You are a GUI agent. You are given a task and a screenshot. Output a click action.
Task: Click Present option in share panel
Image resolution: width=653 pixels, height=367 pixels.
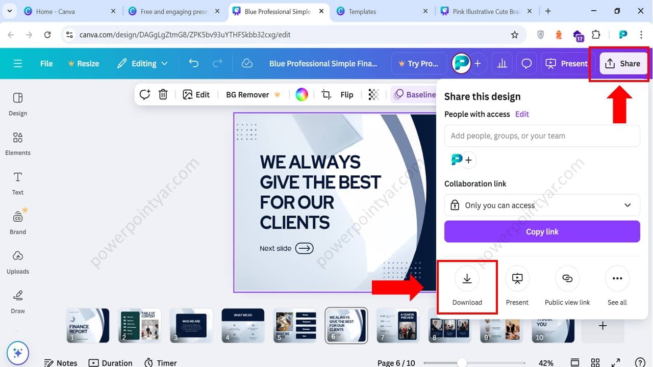point(517,285)
